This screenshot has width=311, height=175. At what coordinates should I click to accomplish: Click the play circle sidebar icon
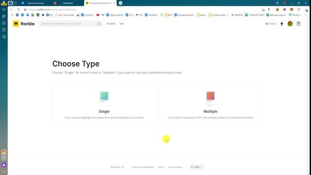tap(4, 23)
